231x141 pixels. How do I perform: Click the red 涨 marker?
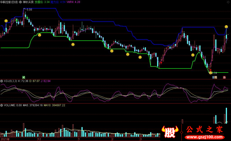224,77
